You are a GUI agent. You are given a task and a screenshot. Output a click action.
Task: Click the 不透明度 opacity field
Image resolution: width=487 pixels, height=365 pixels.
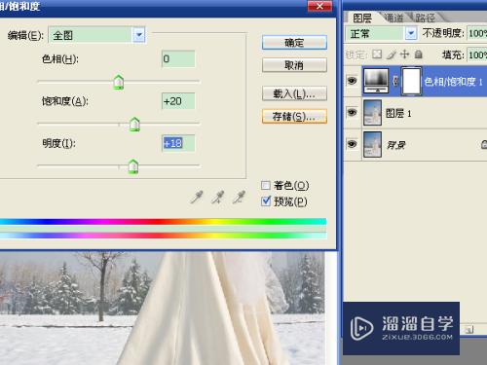click(x=477, y=33)
